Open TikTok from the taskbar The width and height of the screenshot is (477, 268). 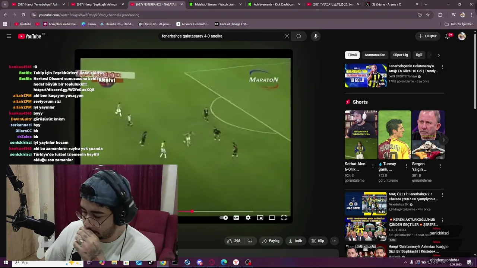151,262
